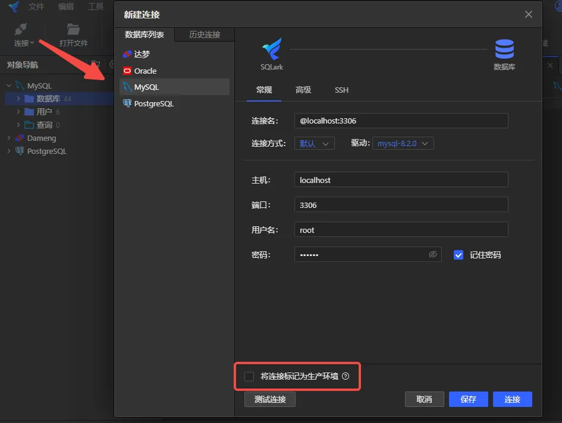Collapse the MySQL node in navigator

[x=9, y=86]
